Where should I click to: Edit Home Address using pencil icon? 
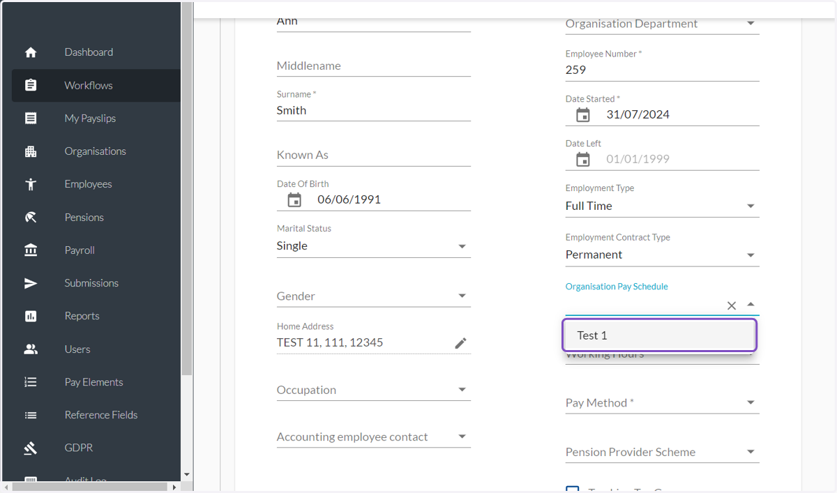click(460, 343)
